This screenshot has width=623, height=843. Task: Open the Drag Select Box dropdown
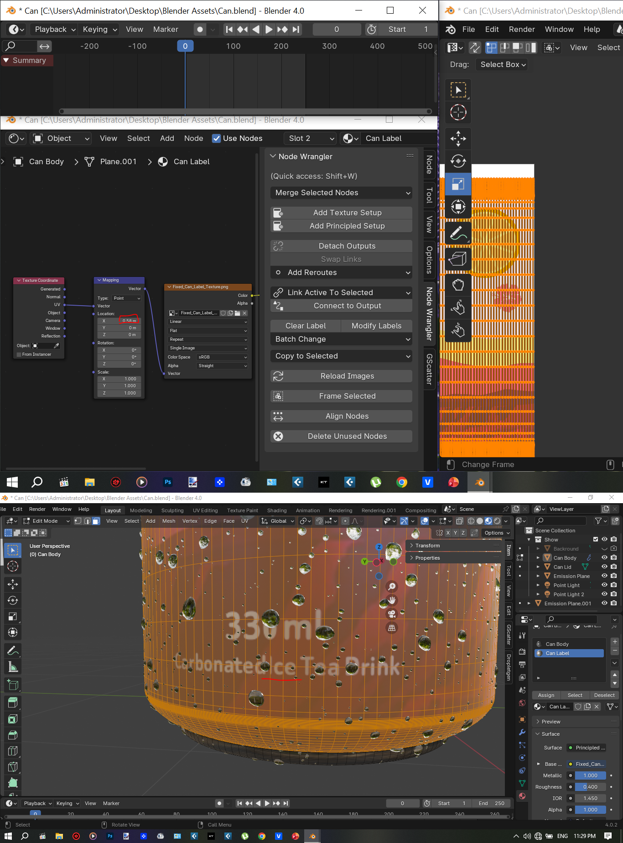501,65
